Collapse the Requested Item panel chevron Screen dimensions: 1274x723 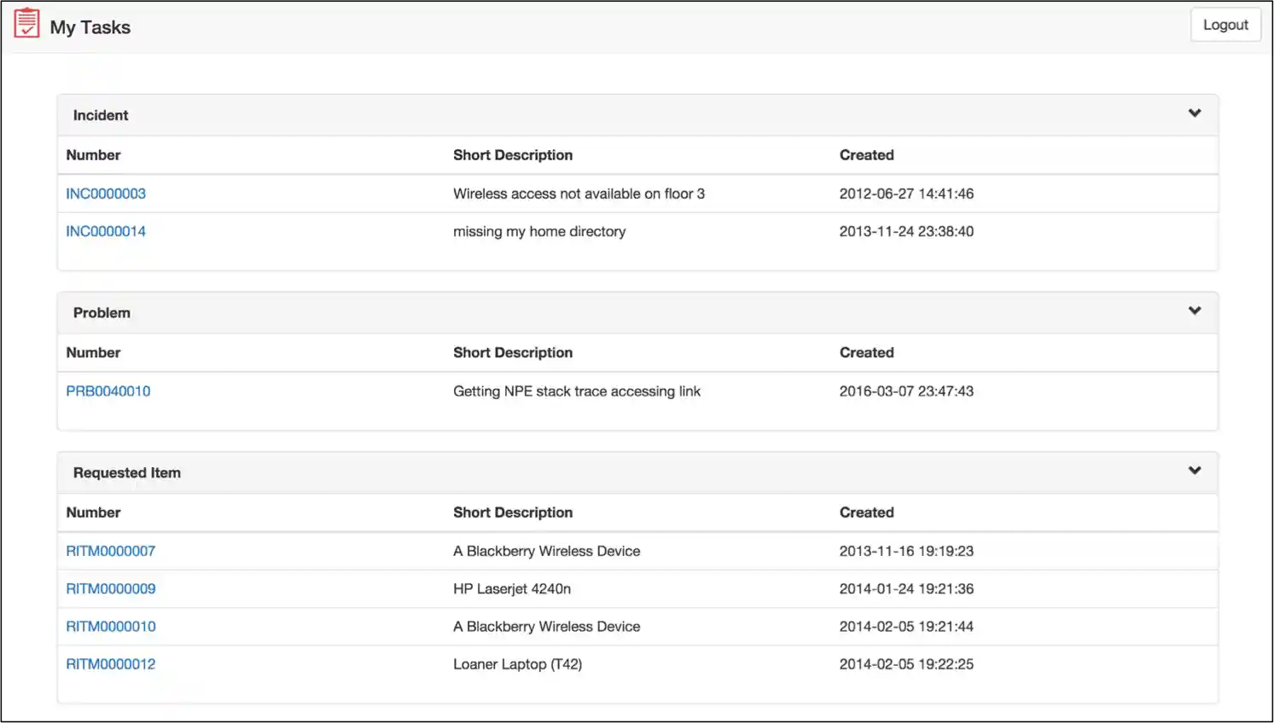[x=1195, y=471]
